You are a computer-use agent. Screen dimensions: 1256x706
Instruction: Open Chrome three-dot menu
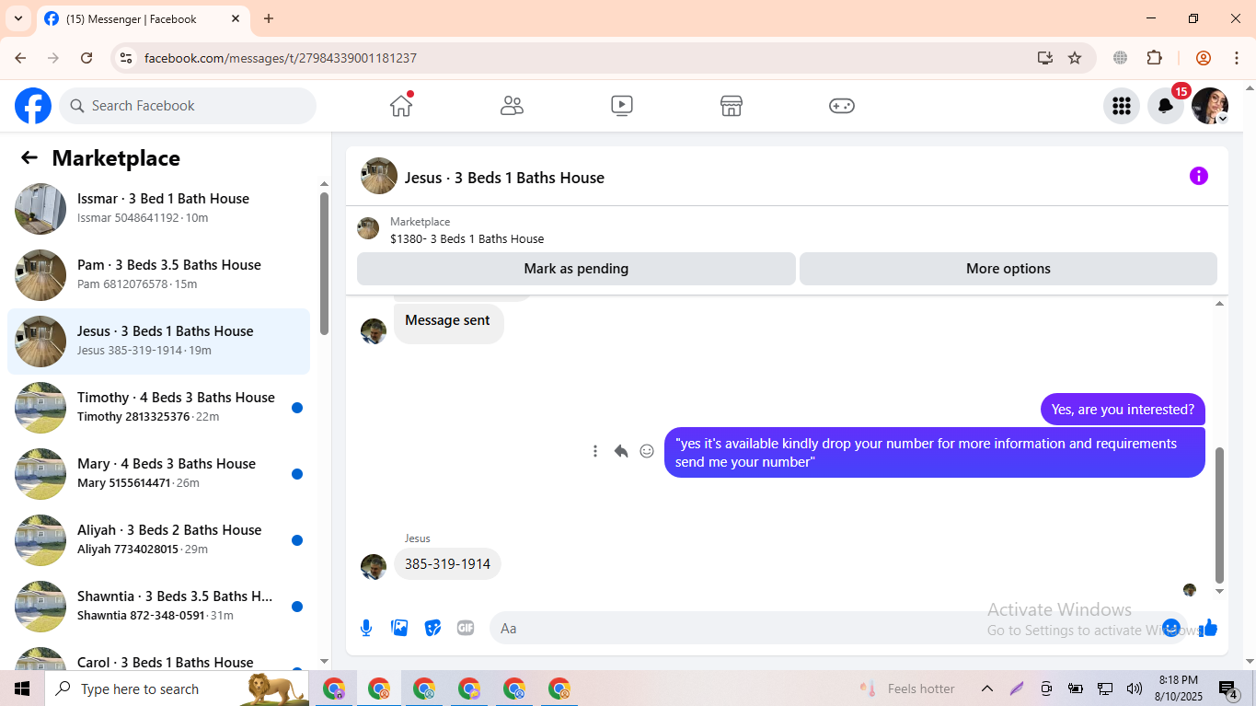tap(1237, 58)
